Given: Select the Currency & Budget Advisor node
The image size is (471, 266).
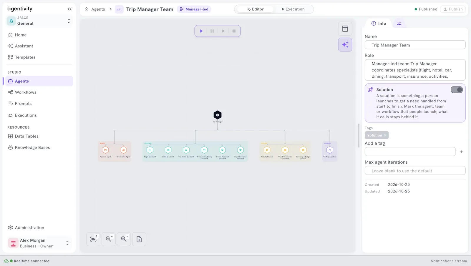Looking at the screenshot, I should [303, 150].
